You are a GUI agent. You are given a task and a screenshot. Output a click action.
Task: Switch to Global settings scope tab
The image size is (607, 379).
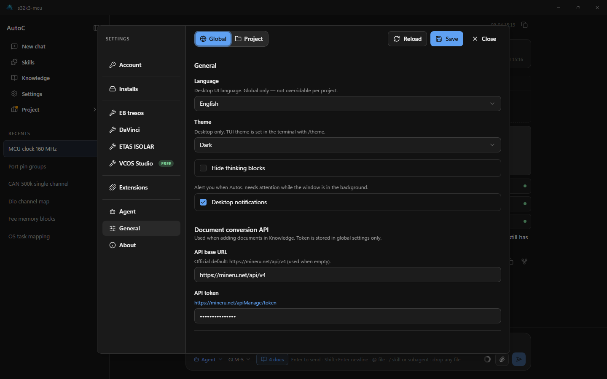click(x=213, y=39)
